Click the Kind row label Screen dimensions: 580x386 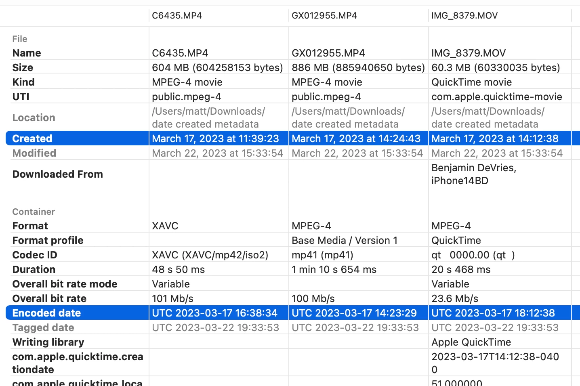(x=23, y=82)
